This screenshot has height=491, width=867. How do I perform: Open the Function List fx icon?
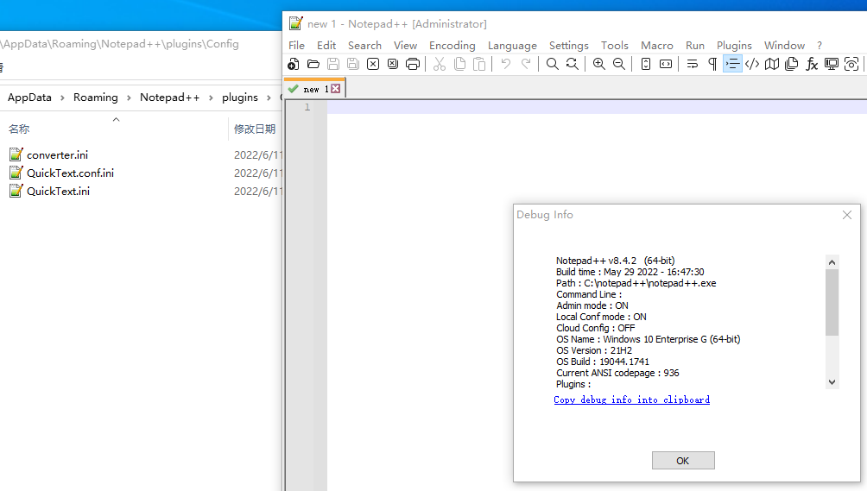point(812,64)
